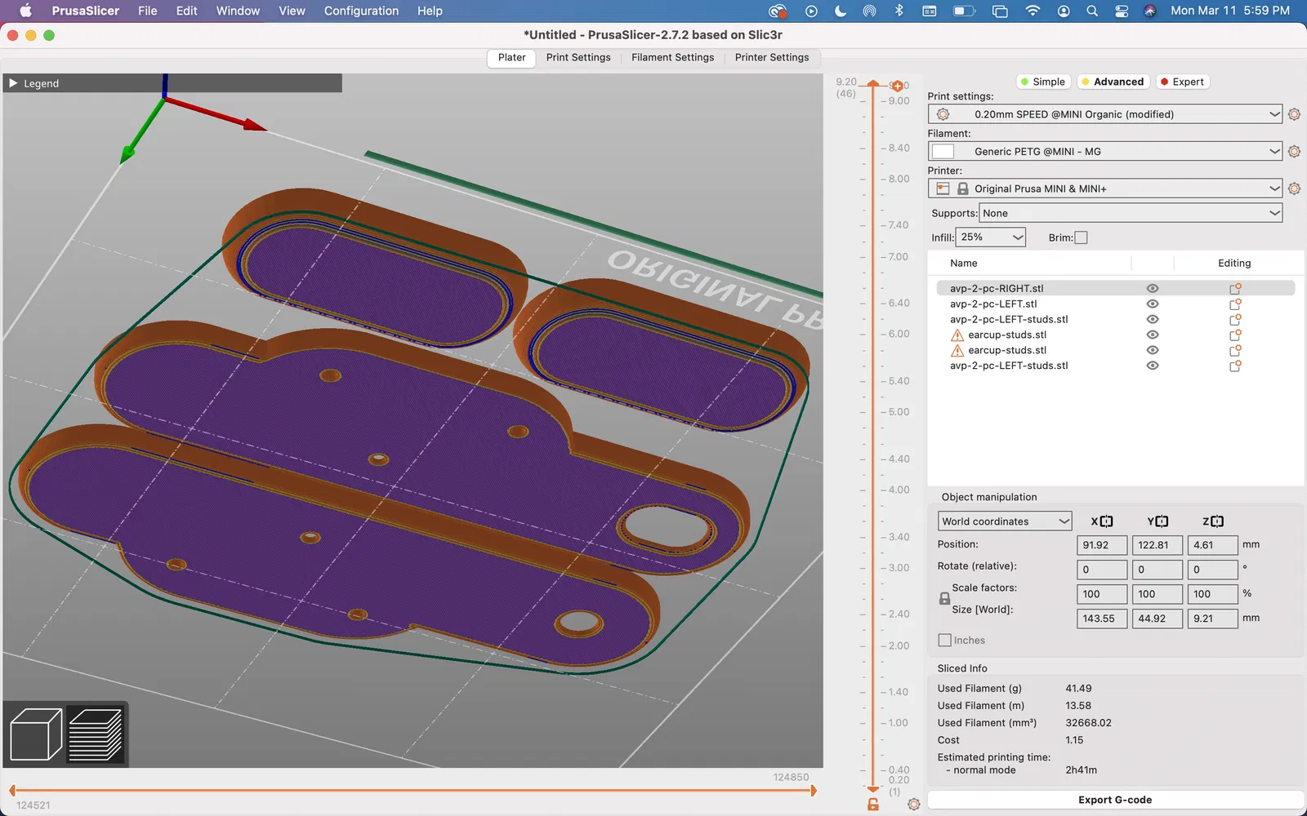Hide avp-2-pc-LEFT.stl using the eye icon

point(1153,304)
